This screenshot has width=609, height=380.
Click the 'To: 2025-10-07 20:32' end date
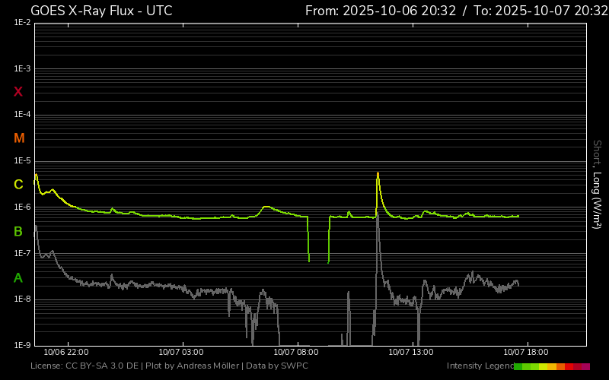[x=541, y=11]
